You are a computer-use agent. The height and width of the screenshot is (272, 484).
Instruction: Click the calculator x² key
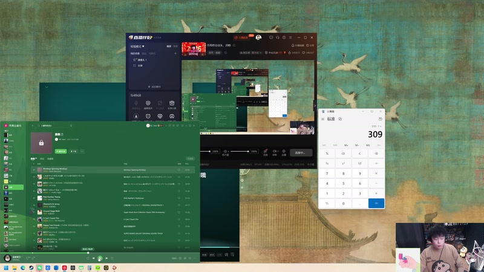tap(343, 163)
